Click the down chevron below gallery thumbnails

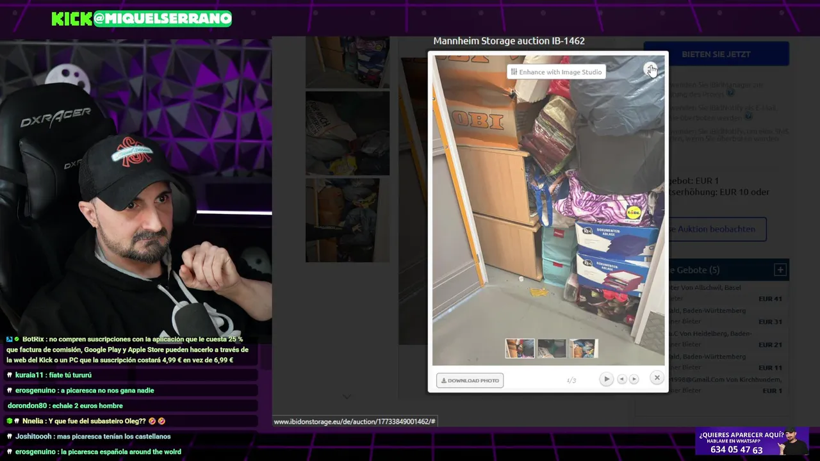point(347,397)
